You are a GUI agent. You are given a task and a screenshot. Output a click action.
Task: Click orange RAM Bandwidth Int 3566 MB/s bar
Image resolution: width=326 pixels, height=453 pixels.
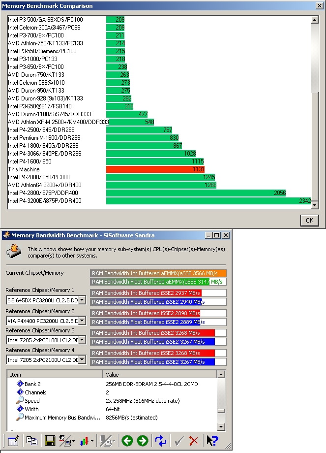point(158,273)
